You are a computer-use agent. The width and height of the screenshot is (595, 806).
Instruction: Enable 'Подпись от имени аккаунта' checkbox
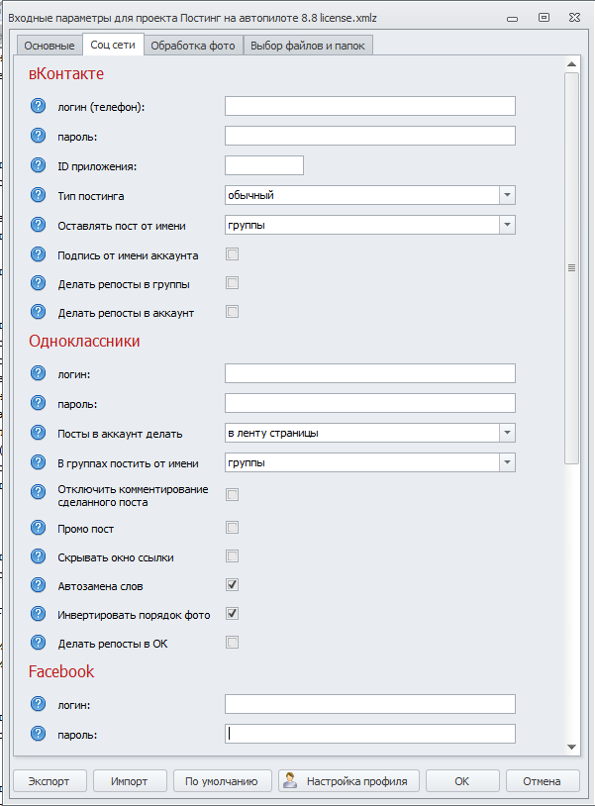232,254
